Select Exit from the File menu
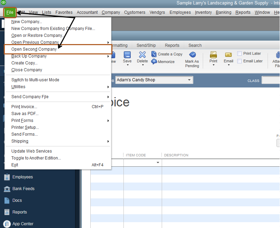This screenshot has width=280, height=228. point(58,165)
